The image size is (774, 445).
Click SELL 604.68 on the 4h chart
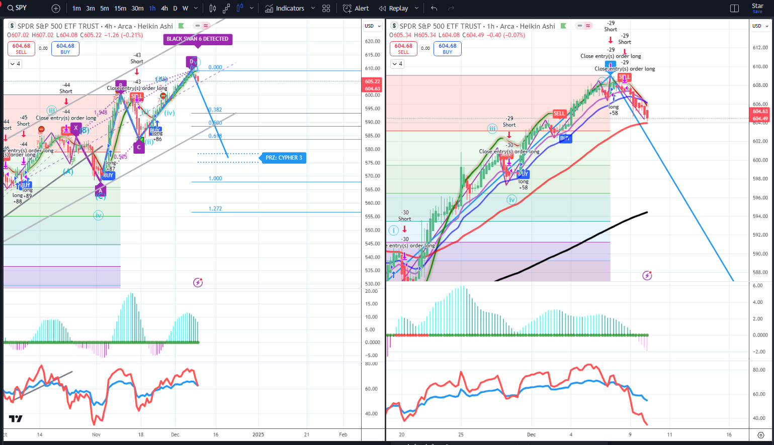point(21,49)
